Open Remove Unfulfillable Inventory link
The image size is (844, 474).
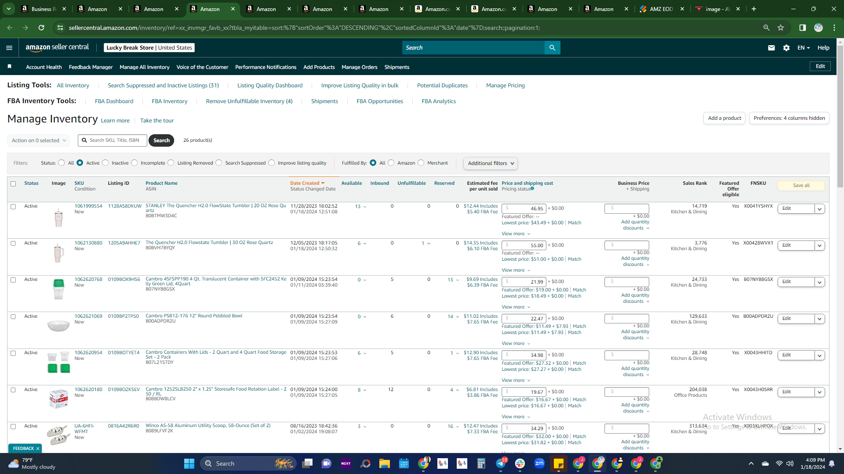[249, 101]
